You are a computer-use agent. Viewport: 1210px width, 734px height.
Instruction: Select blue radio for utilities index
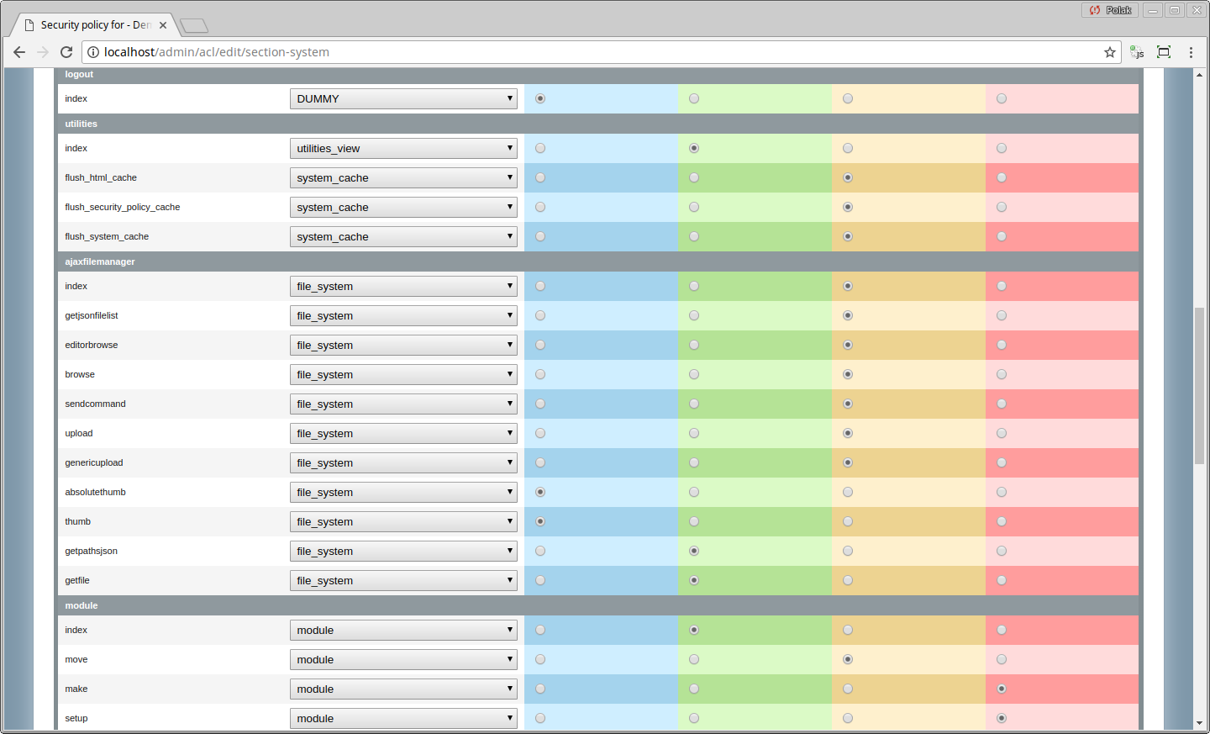point(540,148)
